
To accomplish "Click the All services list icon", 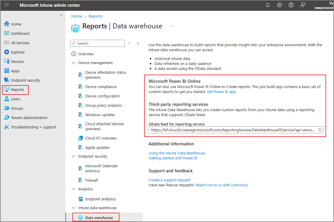I will 7,43.
